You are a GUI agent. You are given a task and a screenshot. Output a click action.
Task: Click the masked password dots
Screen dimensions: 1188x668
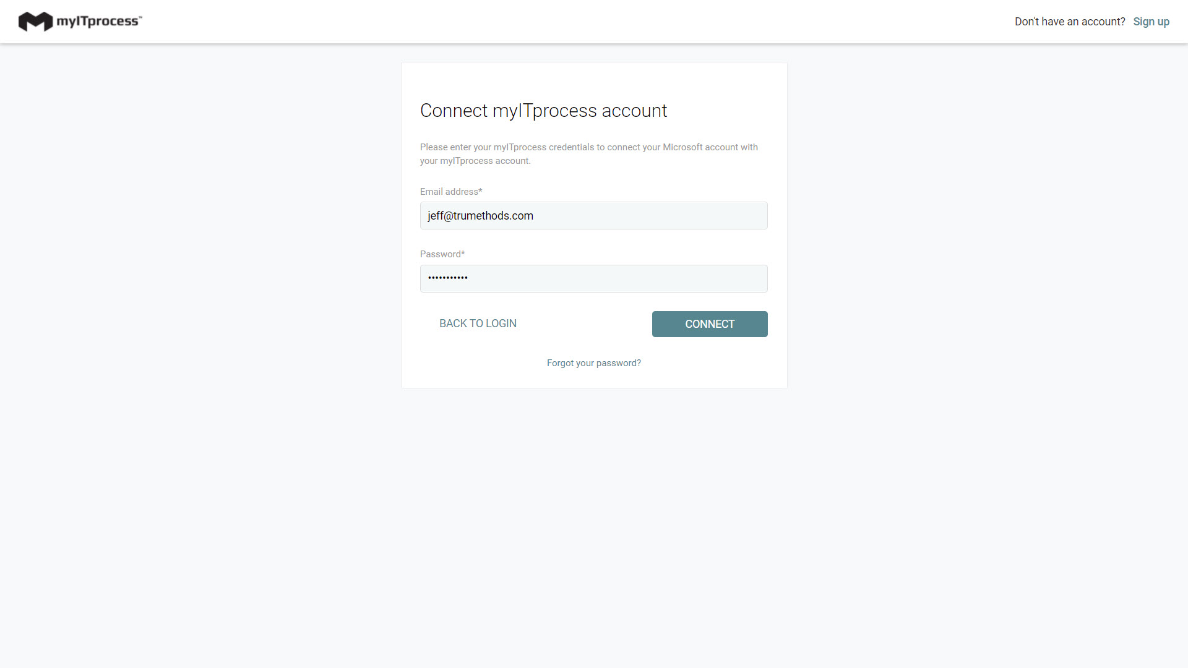coord(448,278)
